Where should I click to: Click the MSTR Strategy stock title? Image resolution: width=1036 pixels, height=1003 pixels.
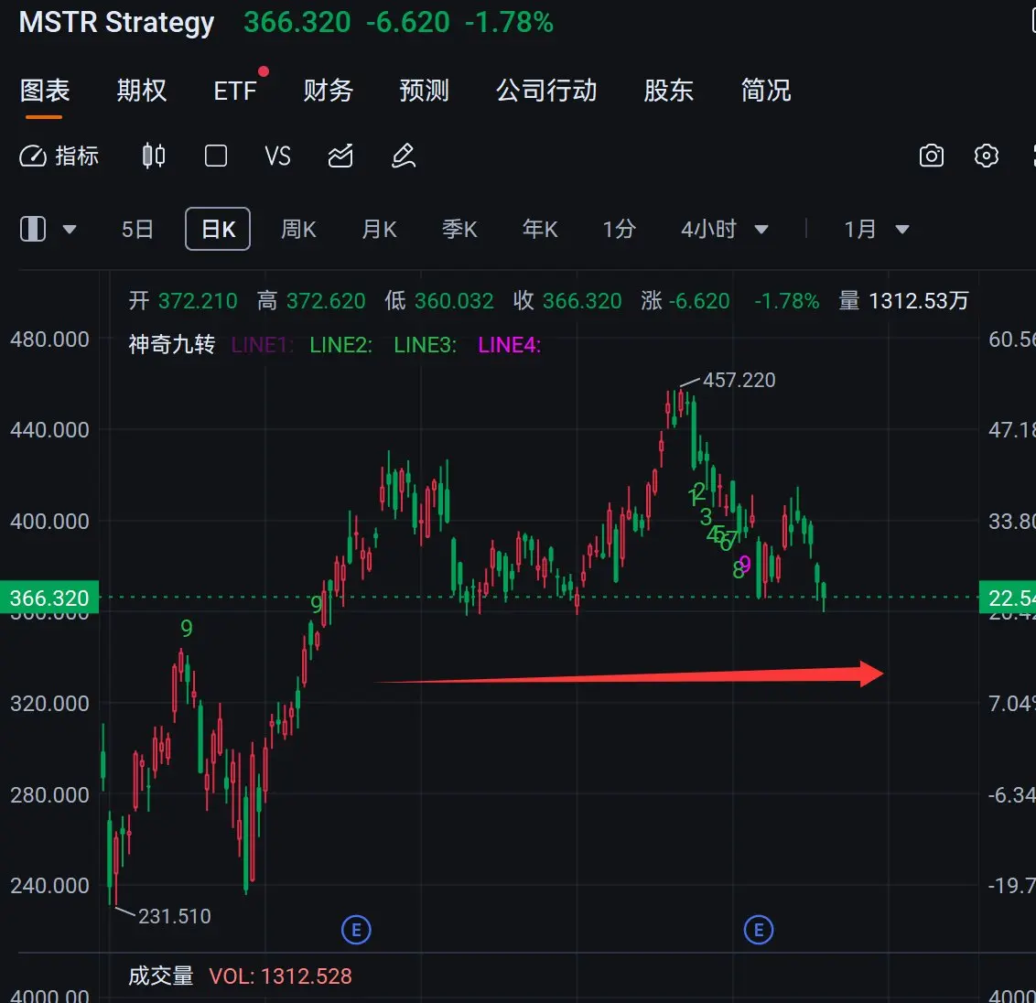(x=116, y=23)
